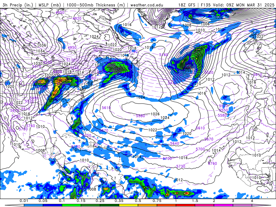
Task: Click the 1.5 precipitation scale value
Action: pyautogui.click(x=195, y=201)
